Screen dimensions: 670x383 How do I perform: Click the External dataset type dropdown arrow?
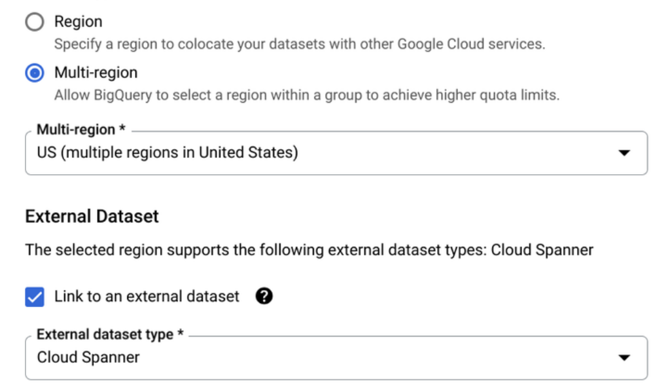(624, 357)
